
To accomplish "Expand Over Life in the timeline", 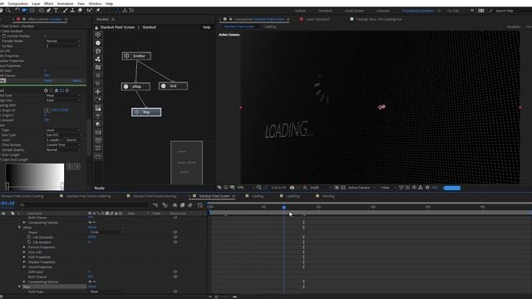I will (24, 252).
